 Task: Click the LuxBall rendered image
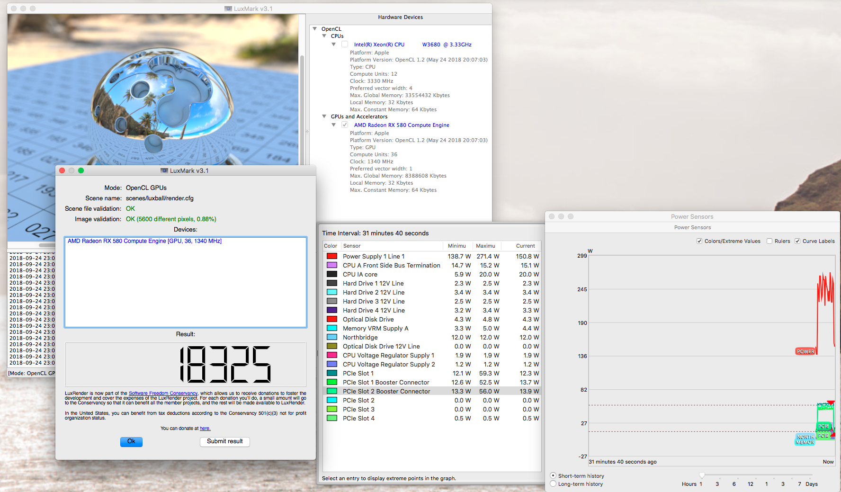point(153,90)
